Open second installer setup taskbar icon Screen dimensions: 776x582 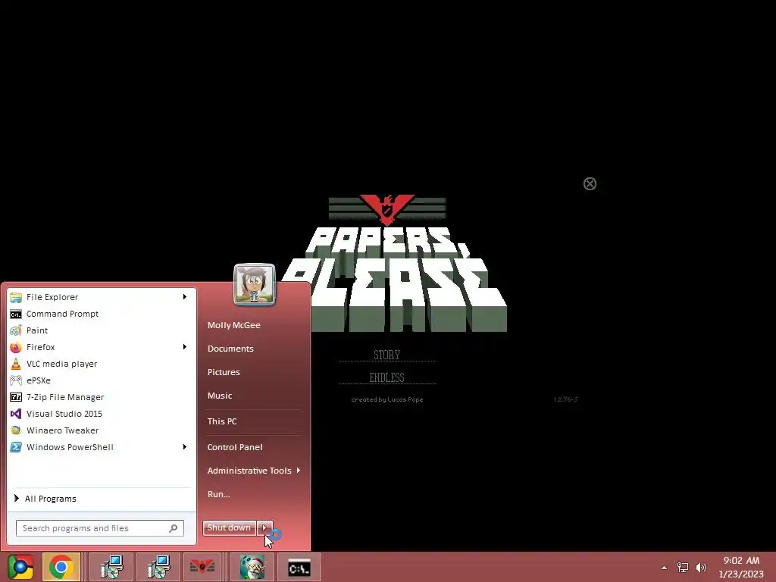coord(159,567)
